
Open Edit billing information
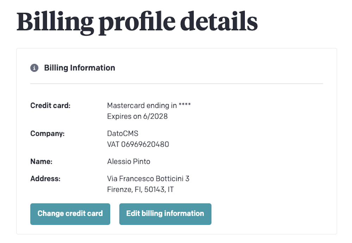165,214
